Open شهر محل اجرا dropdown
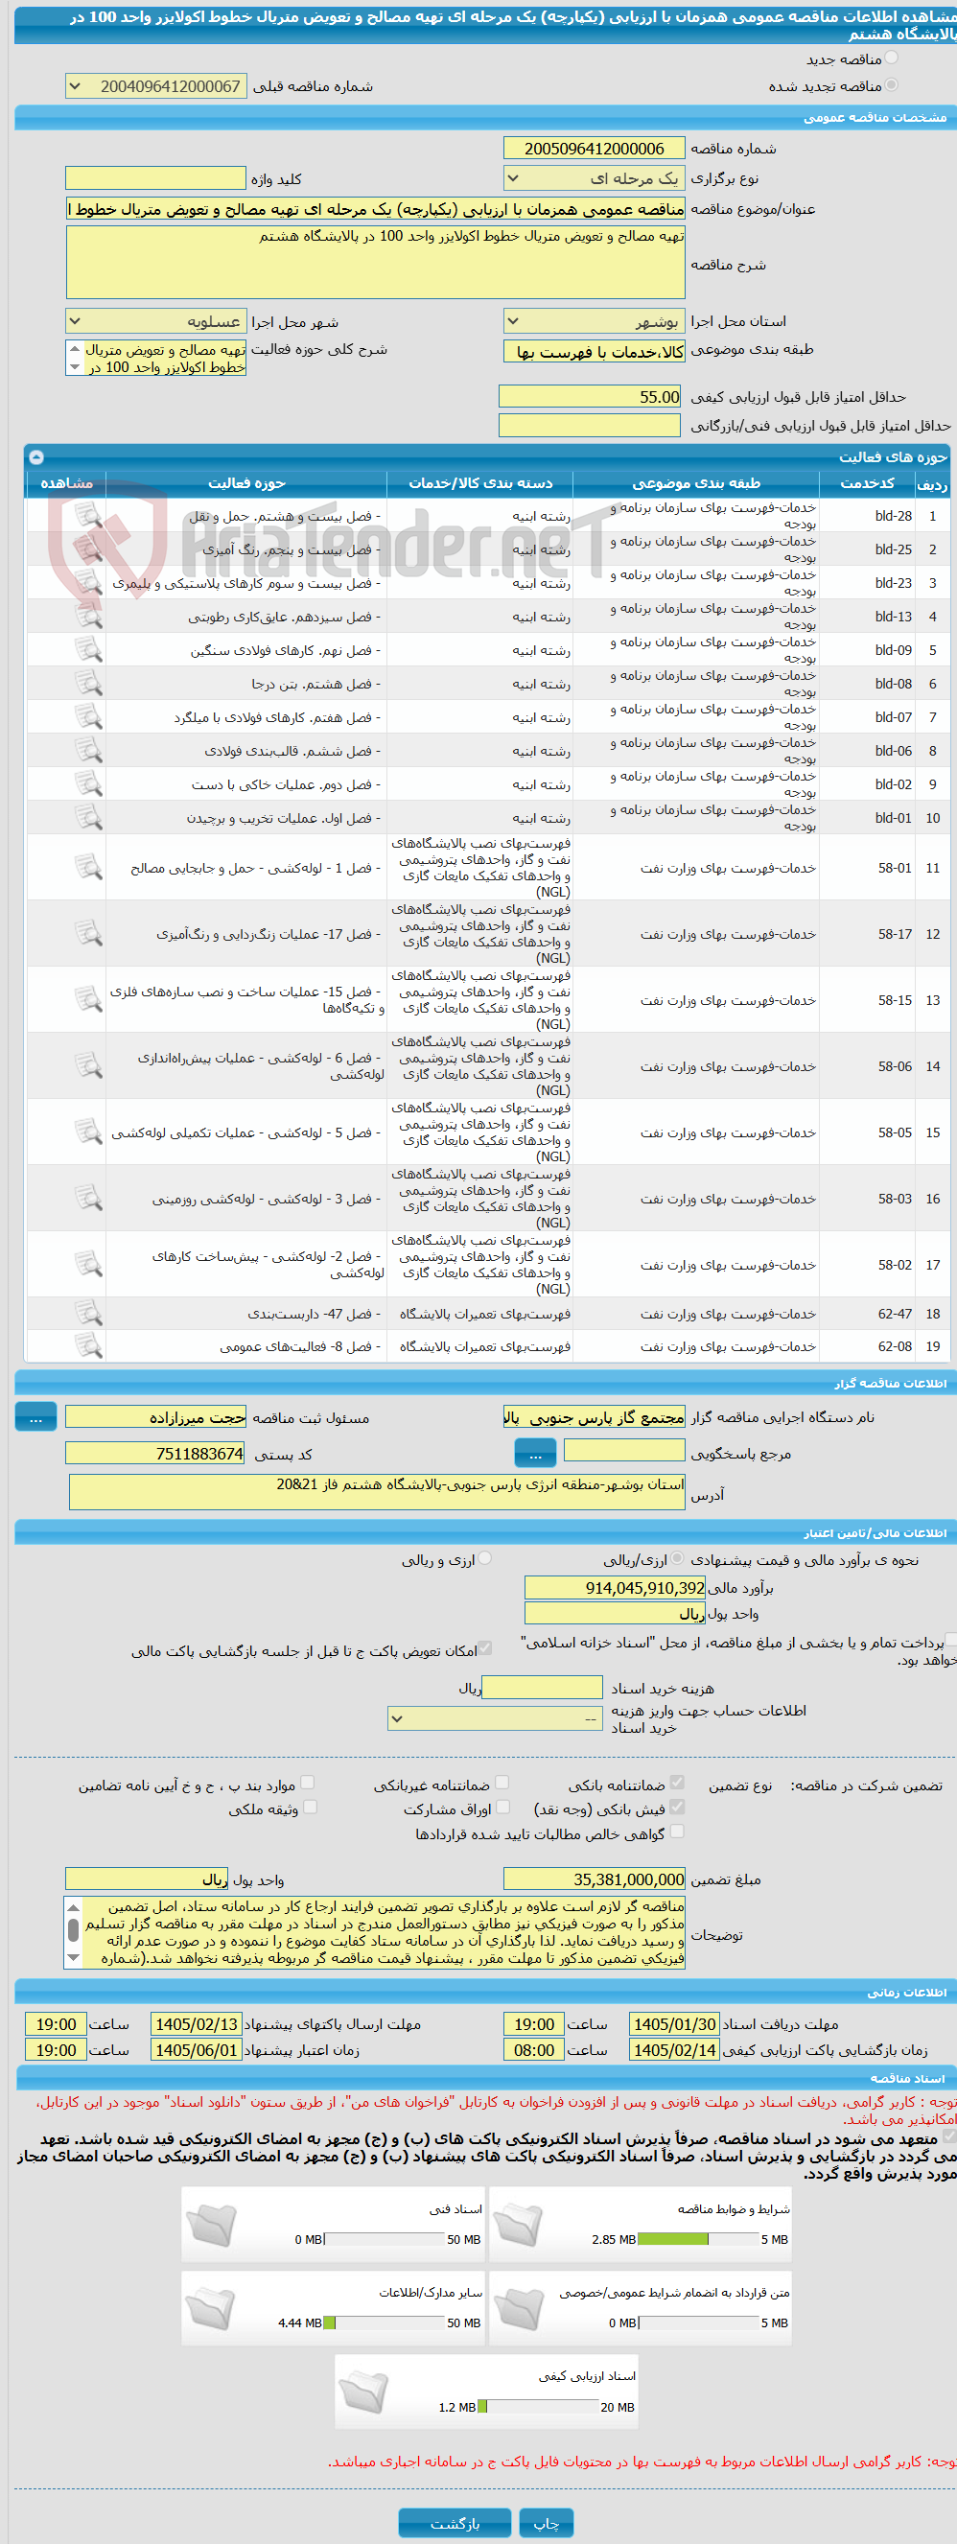 156,322
